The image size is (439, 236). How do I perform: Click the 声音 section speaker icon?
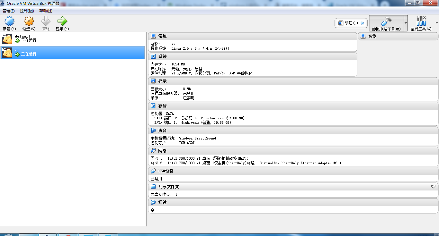point(153,131)
